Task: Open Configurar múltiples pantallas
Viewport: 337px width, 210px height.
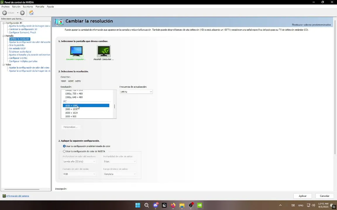Action: (x=23, y=61)
